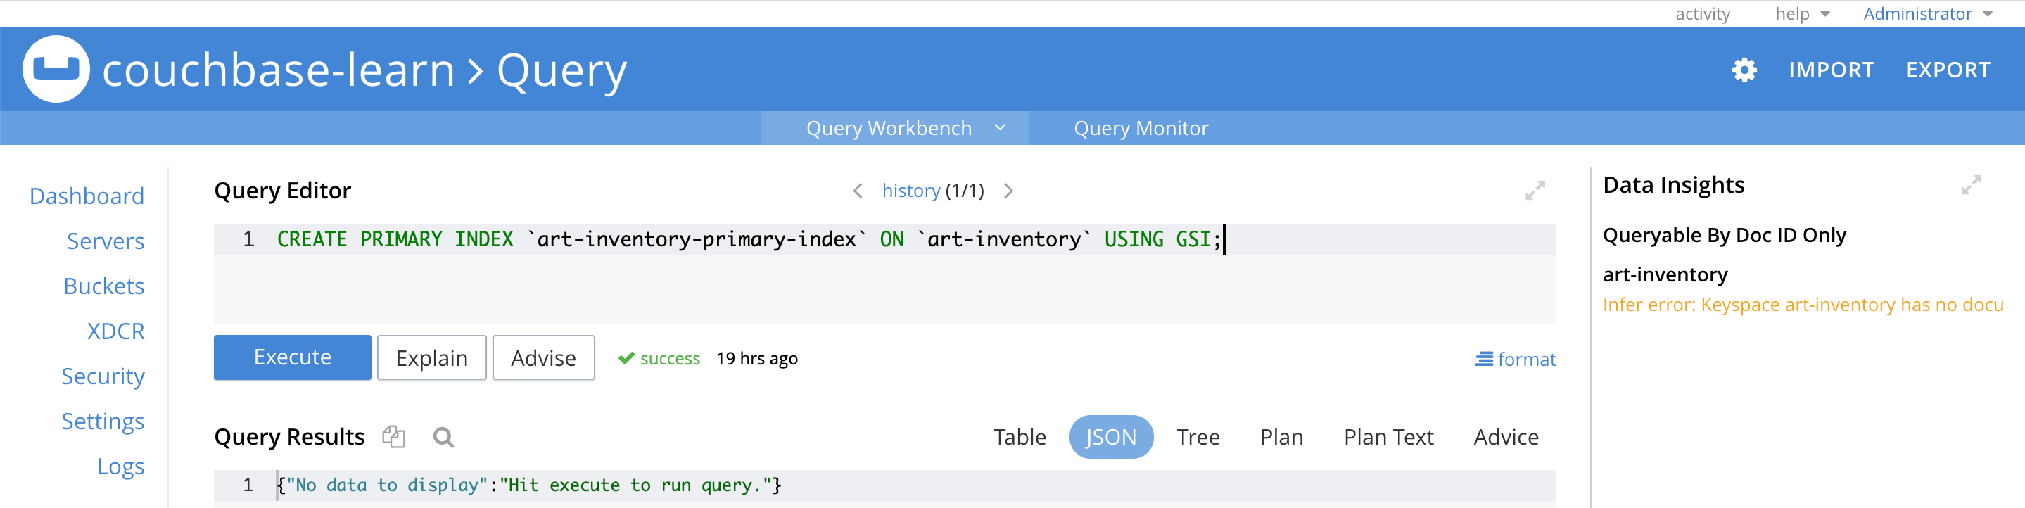Expand the Query Workbench dropdown chevron
2025x508 pixels.
coord(1000,127)
